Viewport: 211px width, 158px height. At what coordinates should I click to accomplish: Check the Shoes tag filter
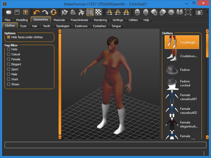[x=8, y=84]
